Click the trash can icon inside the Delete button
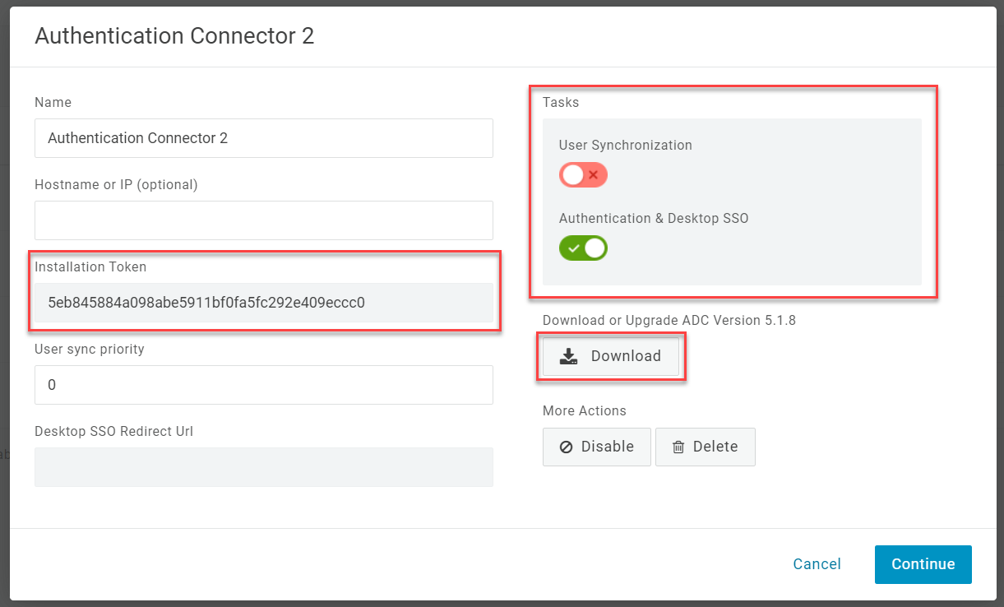 (x=679, y=447)
